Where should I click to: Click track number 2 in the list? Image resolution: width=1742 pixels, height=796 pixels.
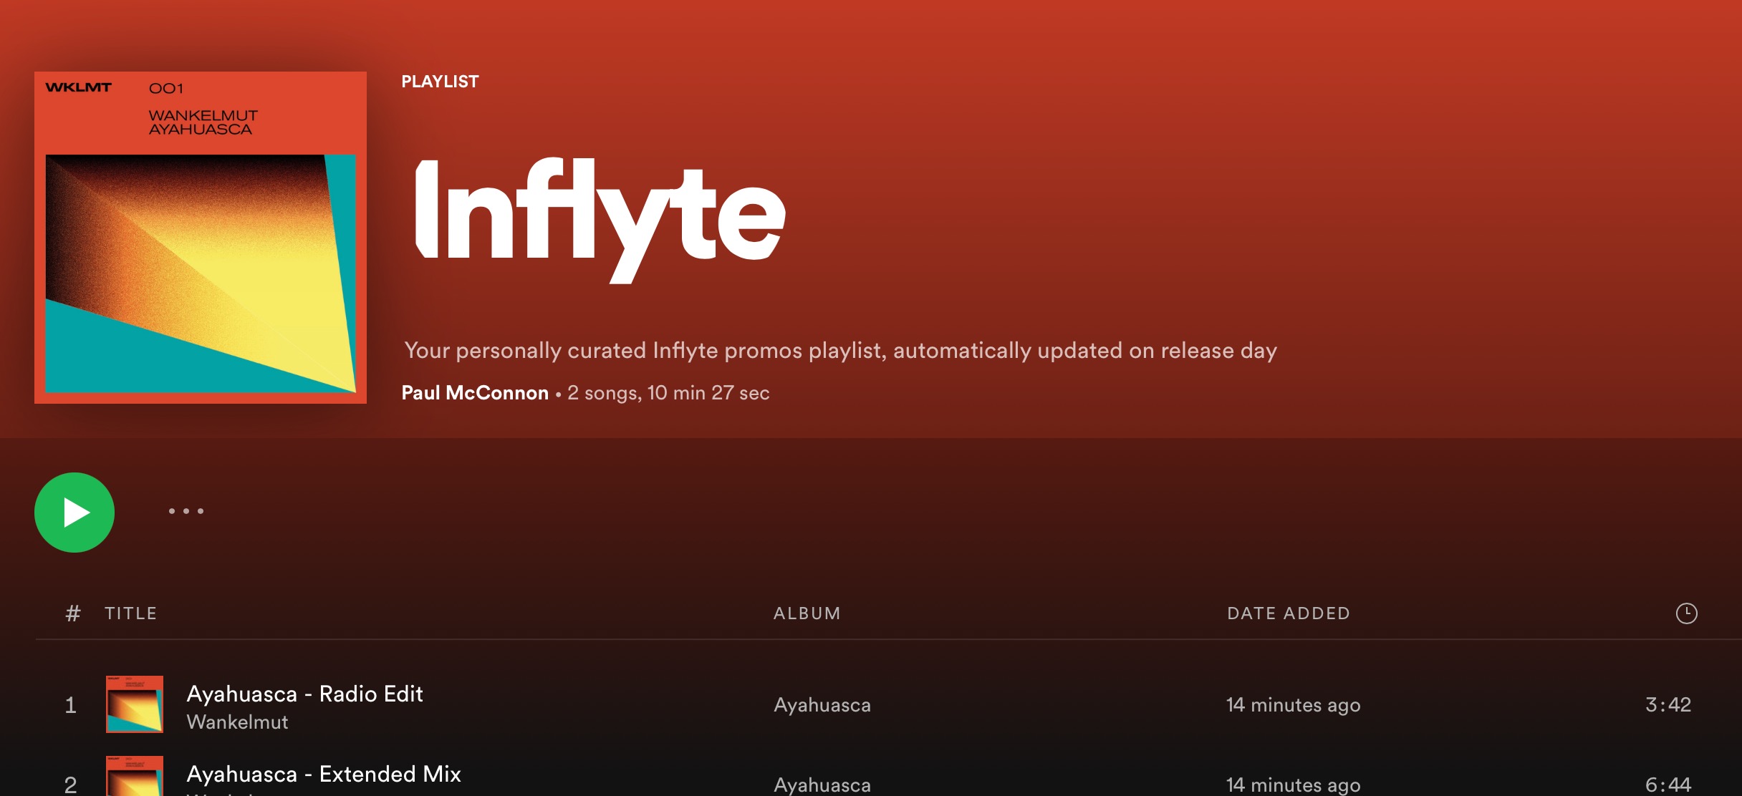[70, 785]
